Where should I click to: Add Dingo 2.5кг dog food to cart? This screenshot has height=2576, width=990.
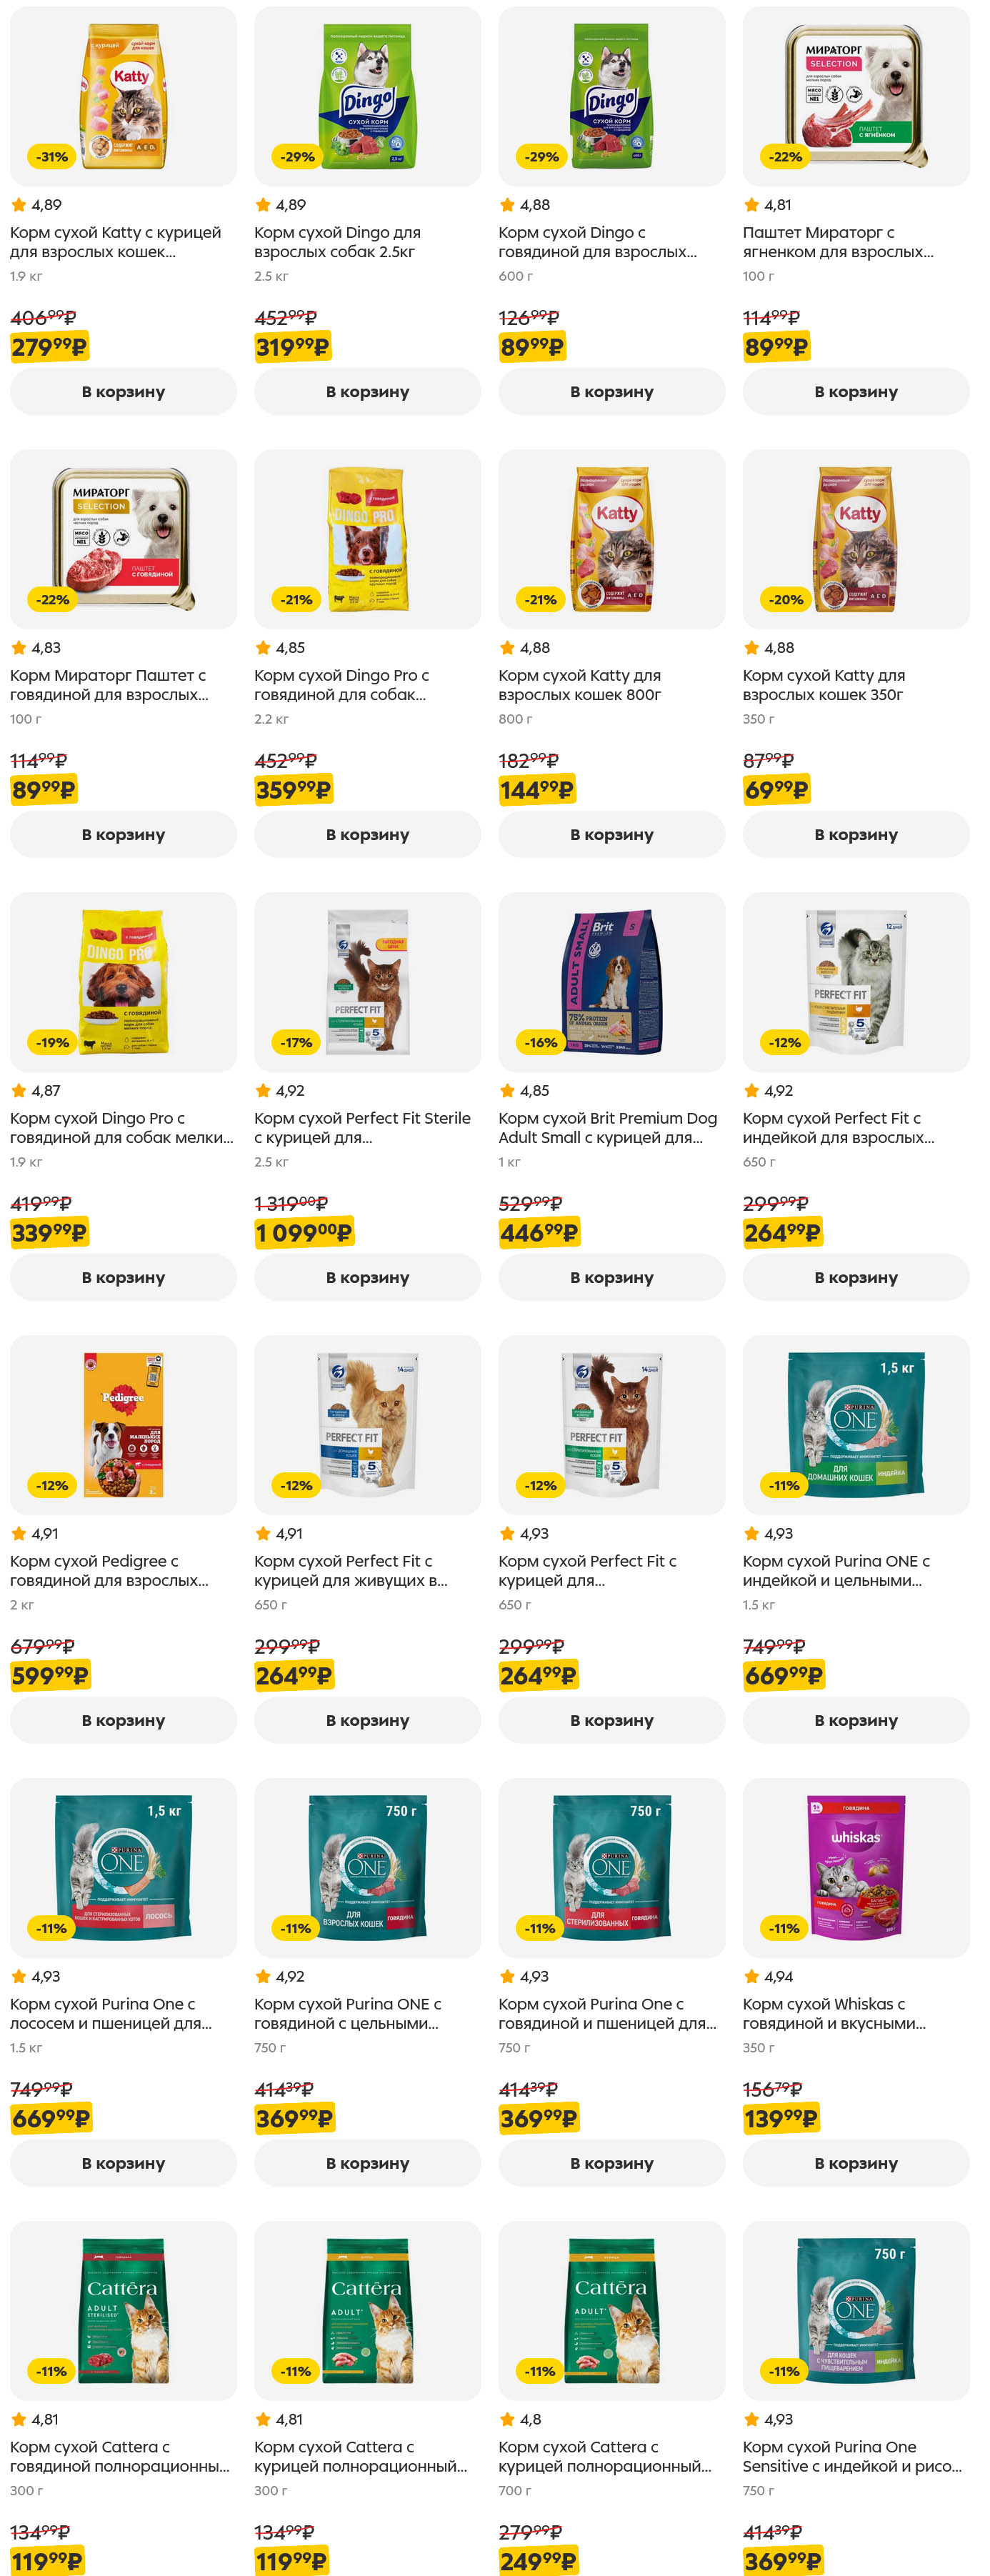point(367,392)
